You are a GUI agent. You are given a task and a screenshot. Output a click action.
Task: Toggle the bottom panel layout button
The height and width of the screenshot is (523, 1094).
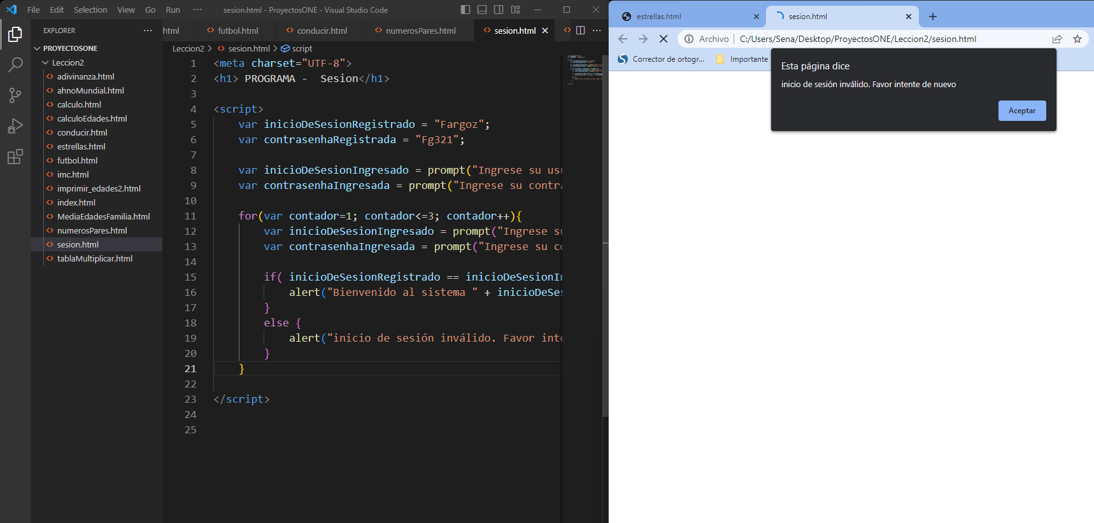tap(482, 10)
